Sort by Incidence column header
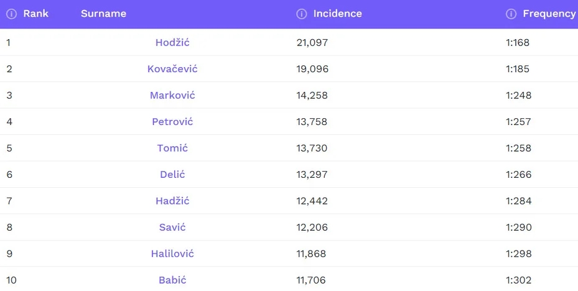 (x=337, y=14)
